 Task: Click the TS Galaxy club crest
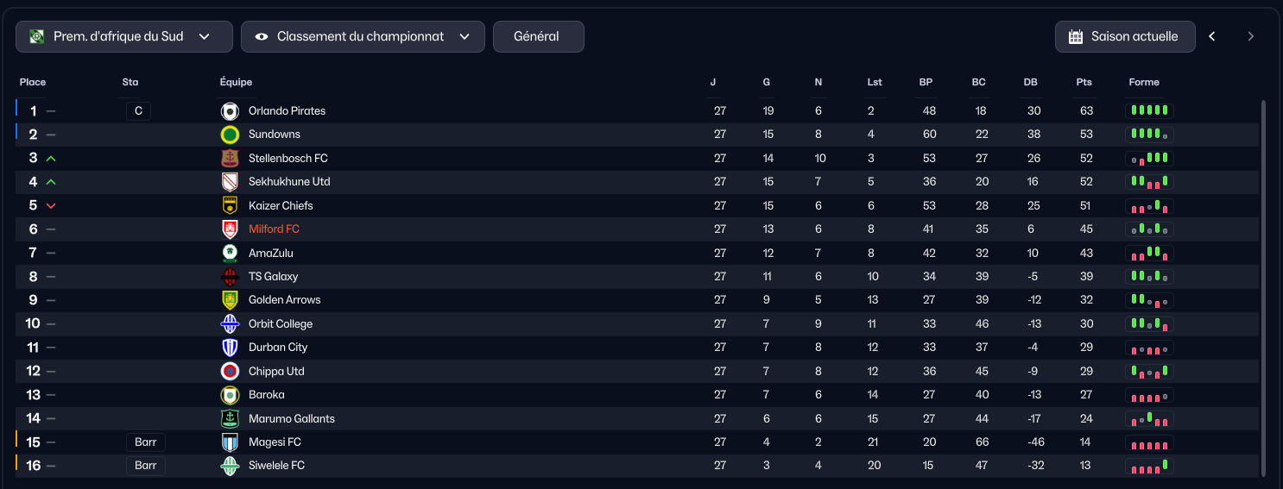[x=230, y=277]
